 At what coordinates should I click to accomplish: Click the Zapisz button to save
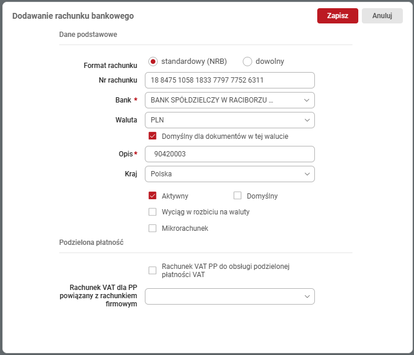pyautogui.click(x=337, y=16)
